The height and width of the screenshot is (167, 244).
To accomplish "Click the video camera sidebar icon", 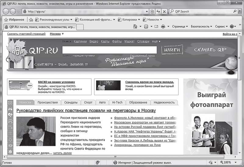I will point(10,127).
